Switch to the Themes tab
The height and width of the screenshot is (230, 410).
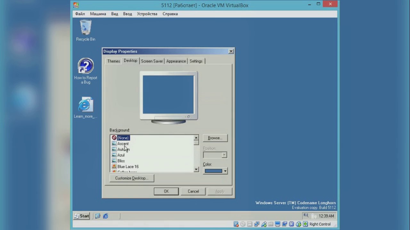click(x=114, y=61)
